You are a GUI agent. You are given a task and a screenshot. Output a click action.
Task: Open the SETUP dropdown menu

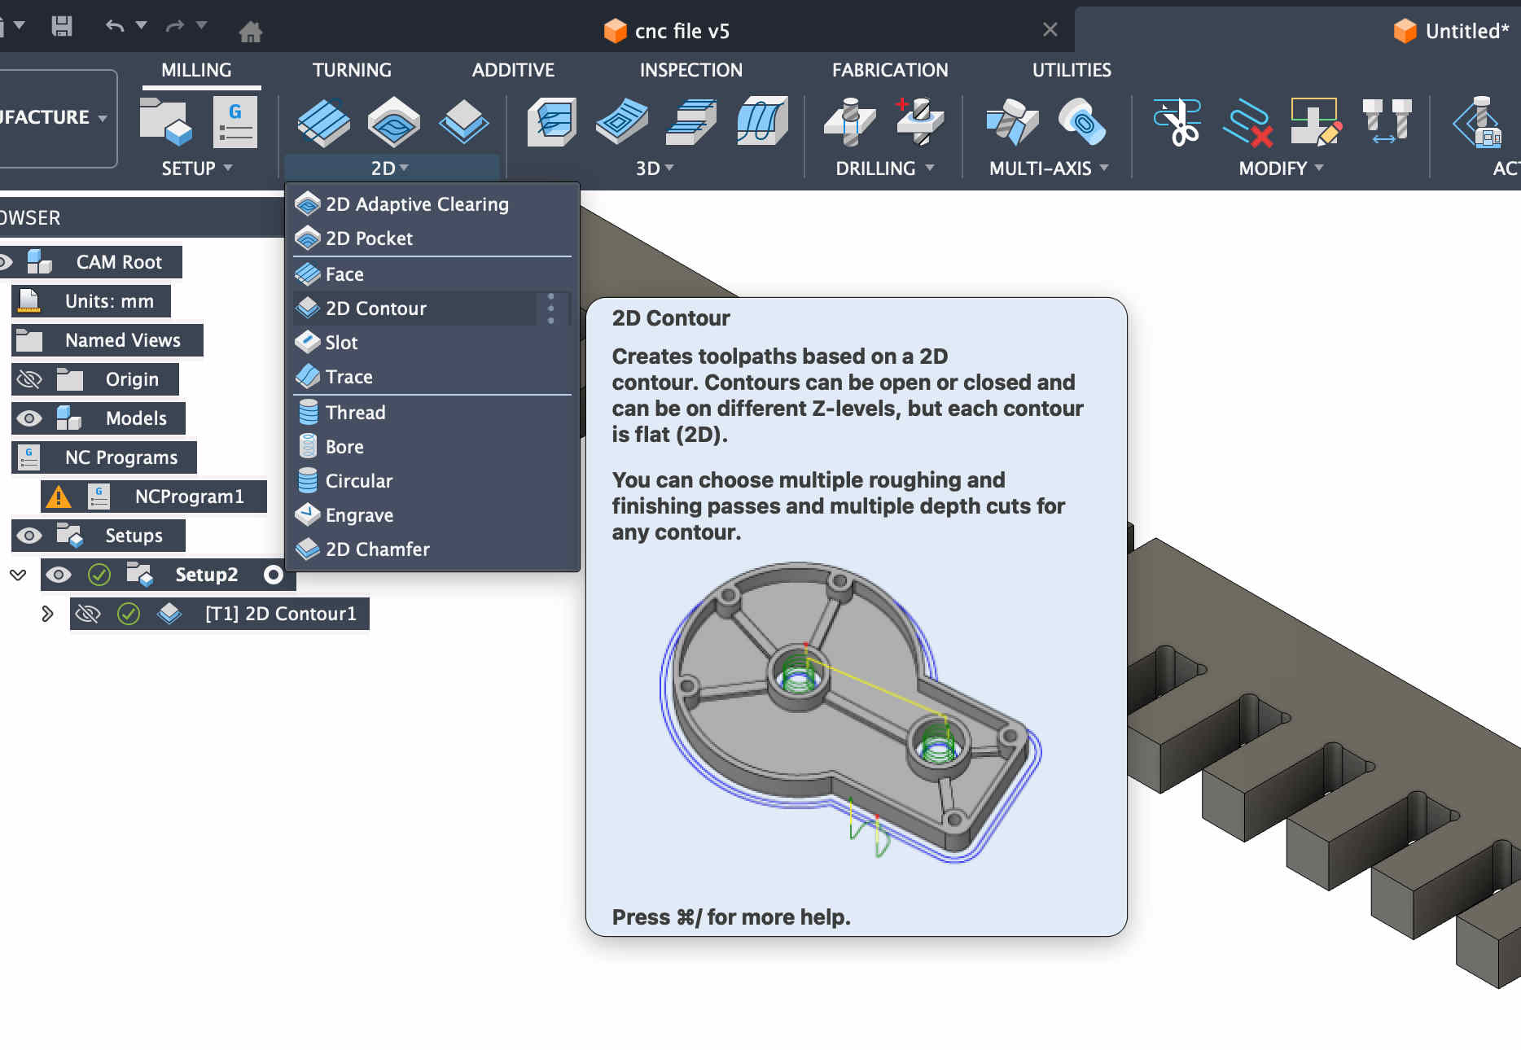[x=197, y=168]
